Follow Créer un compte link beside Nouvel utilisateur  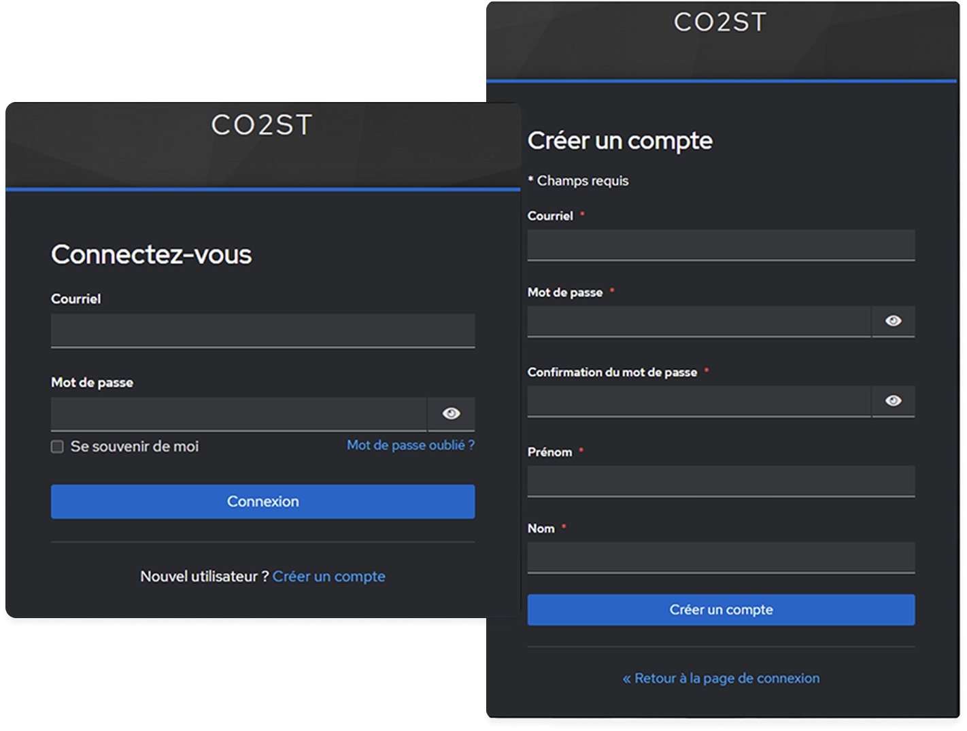[x=328, y=577]
